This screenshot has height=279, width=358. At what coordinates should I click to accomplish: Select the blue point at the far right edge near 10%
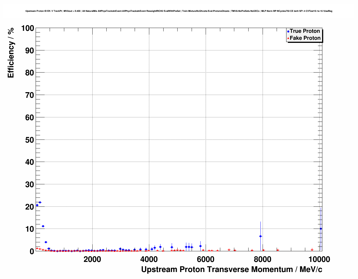(321, 229)
